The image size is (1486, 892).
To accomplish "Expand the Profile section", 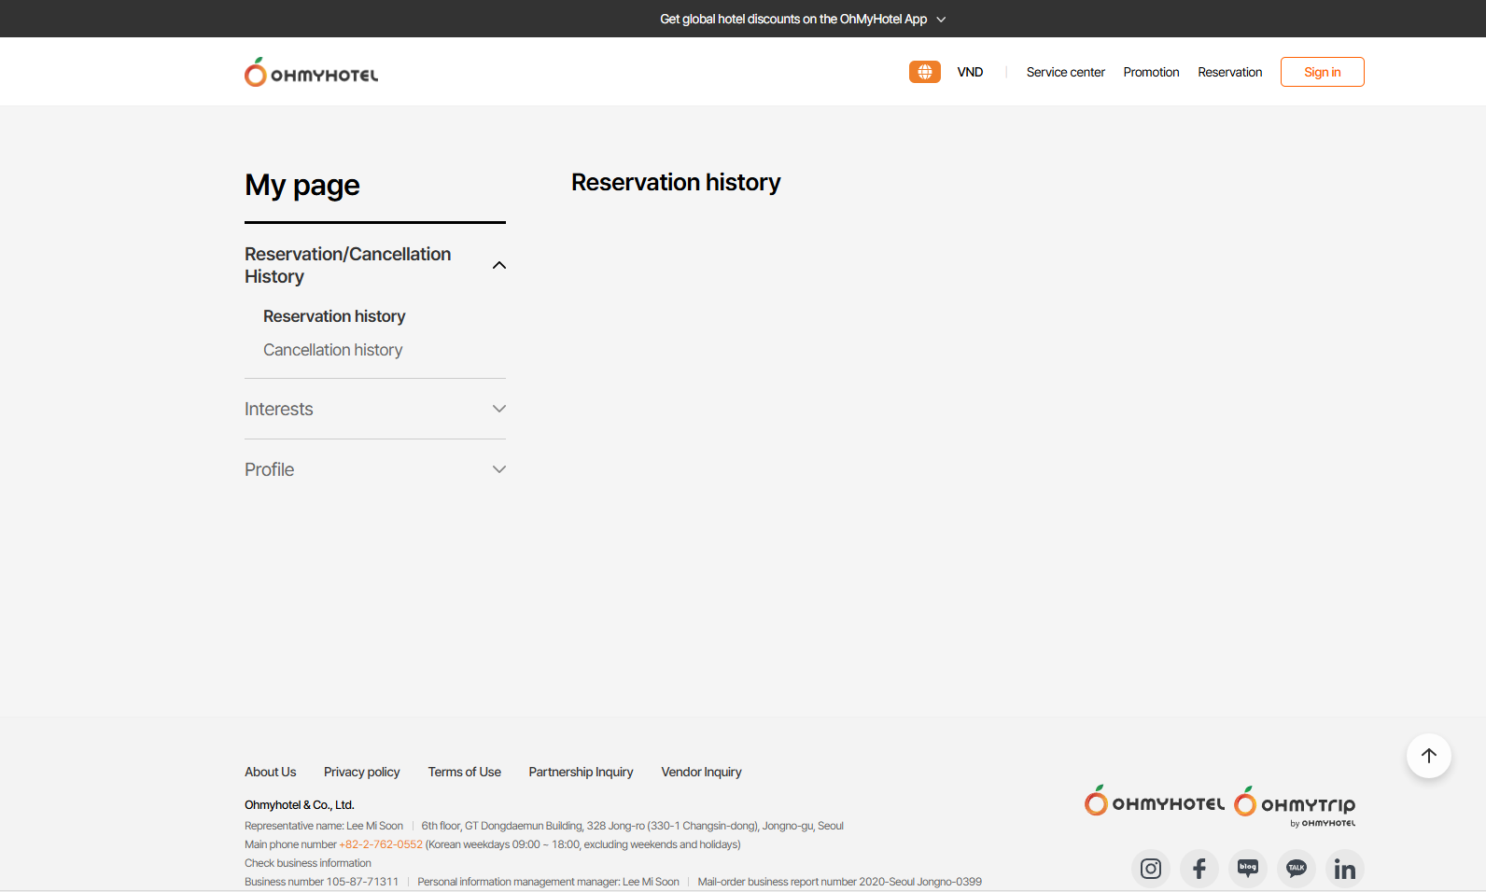I will (x=498, y=469).
